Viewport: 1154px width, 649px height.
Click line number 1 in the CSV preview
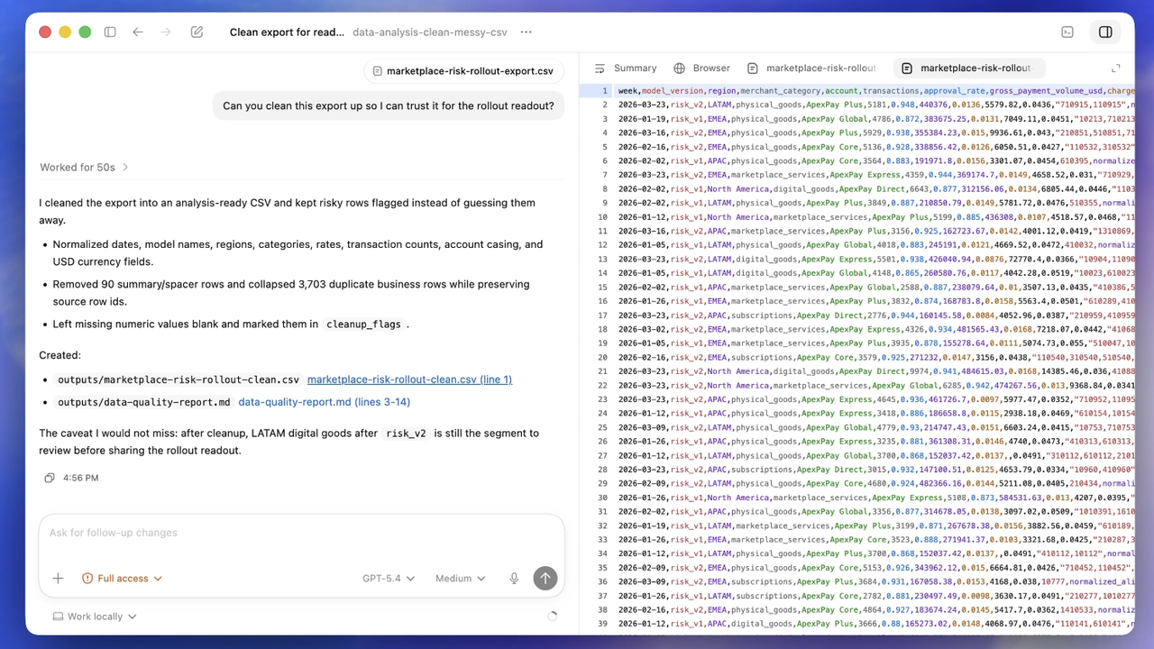[606, 91]
